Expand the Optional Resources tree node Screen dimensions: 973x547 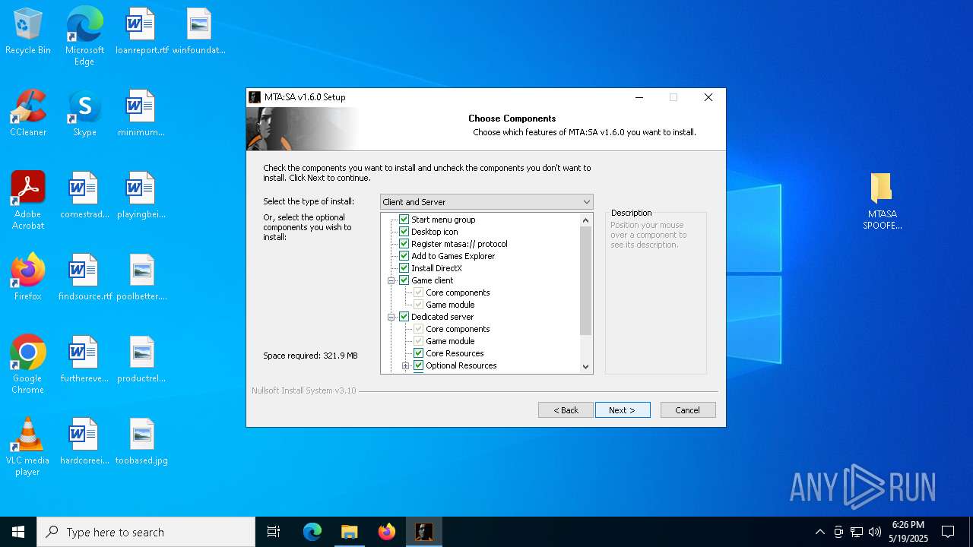tap(406, 365)
